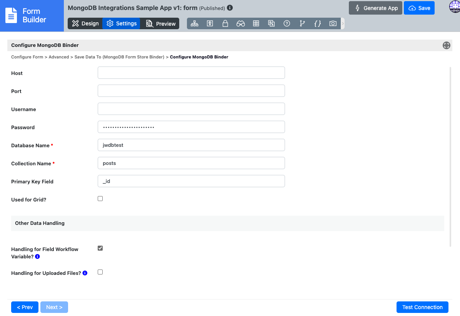Viewport: 460px width, 316px height.
Task: Click the Collection Name field with posts
Action: (x=191, y=163)
